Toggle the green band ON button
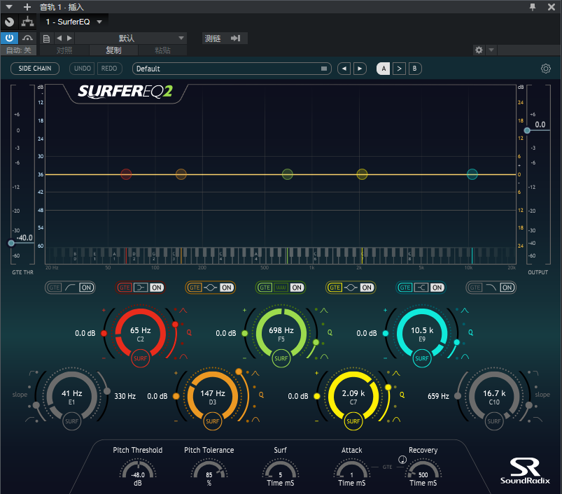The image size is (562, 494). pos(297,288)
